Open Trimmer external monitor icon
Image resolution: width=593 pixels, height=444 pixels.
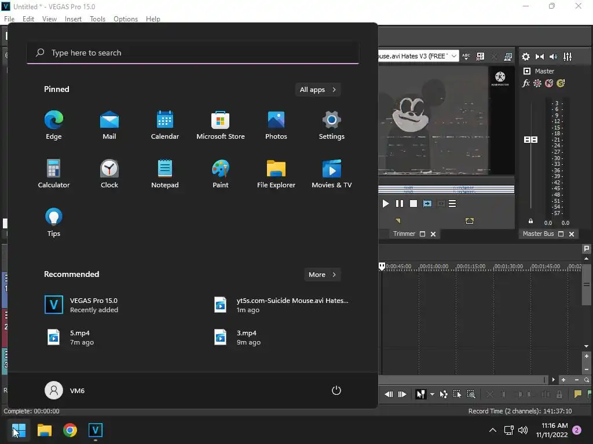coord(508,57)
